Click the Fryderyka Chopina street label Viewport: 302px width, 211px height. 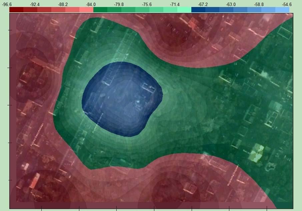point(98,123)
